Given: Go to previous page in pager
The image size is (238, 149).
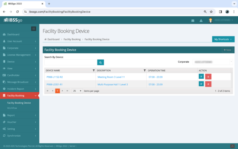Looking at the screenshot, I should (52, 91).
